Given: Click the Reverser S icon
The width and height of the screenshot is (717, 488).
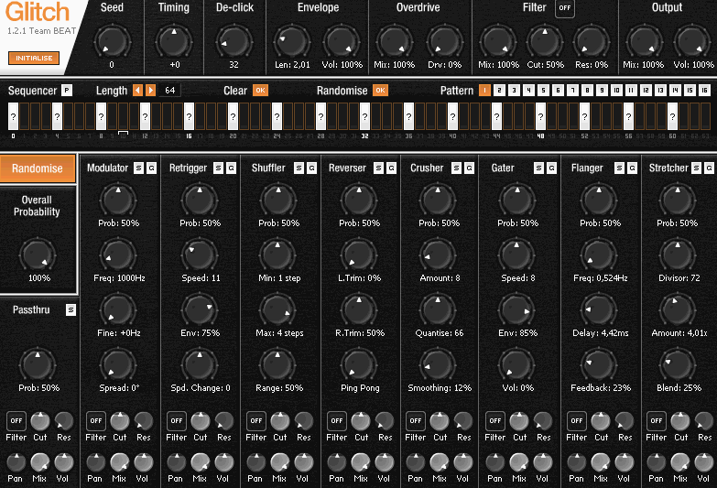Looking at the screenshot, I should [378, 168].
